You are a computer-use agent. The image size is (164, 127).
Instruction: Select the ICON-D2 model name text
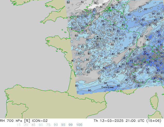point(40,121)
